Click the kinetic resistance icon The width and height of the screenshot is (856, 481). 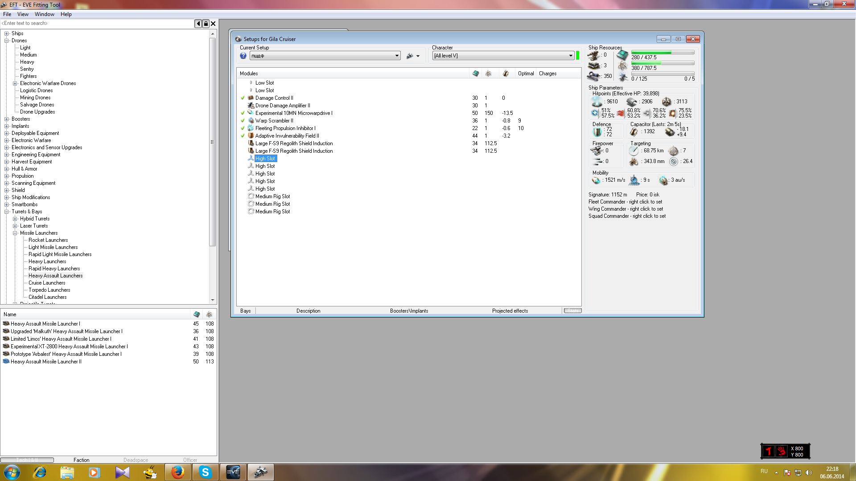(x=646, y=113)
